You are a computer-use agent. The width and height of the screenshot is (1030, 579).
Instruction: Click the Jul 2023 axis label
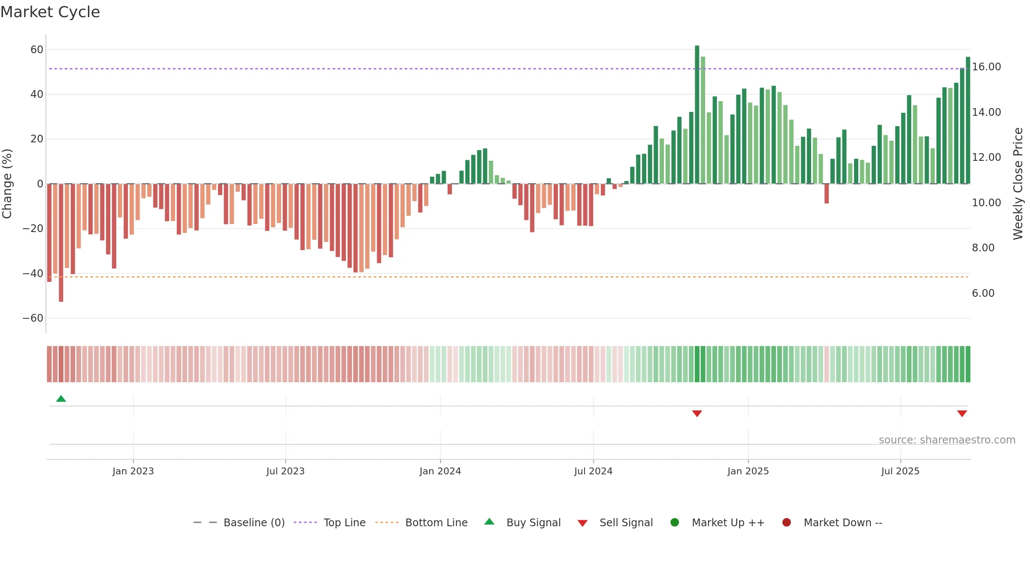[285, 471]
